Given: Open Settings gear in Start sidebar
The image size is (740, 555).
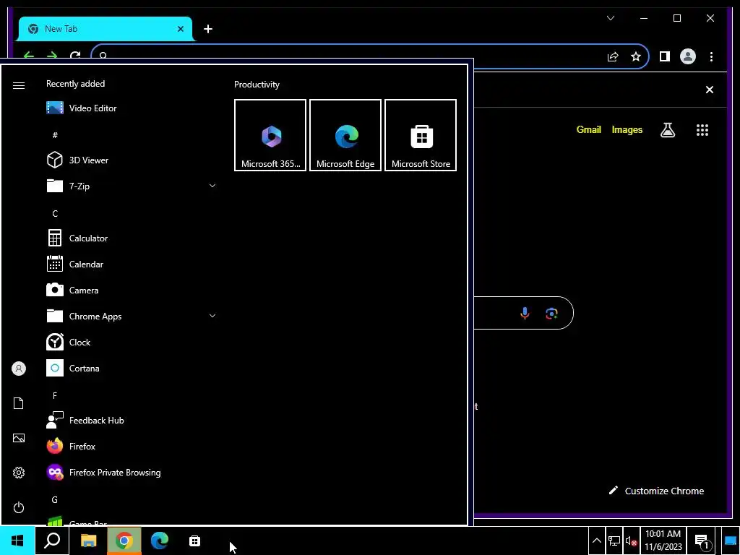Looking at the screenshot, I should click(18, 473).
